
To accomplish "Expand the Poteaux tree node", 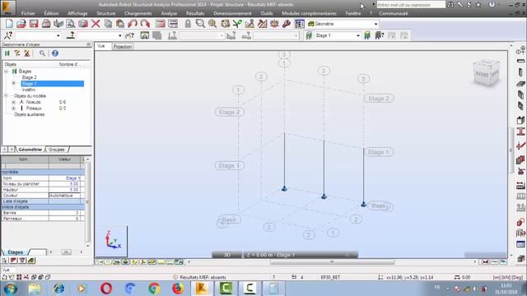I will coord(13,109).
